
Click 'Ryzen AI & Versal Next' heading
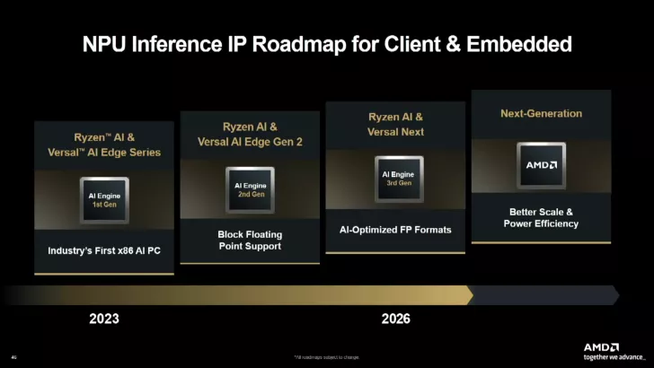(x=395, y=124)
